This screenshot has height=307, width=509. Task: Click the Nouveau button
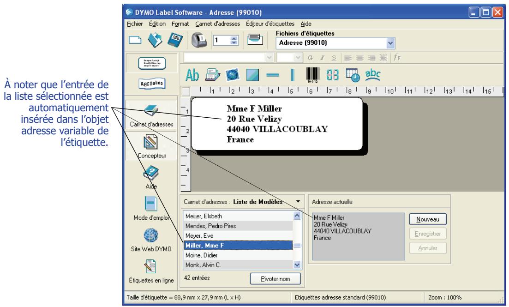(x=427, y=219)
